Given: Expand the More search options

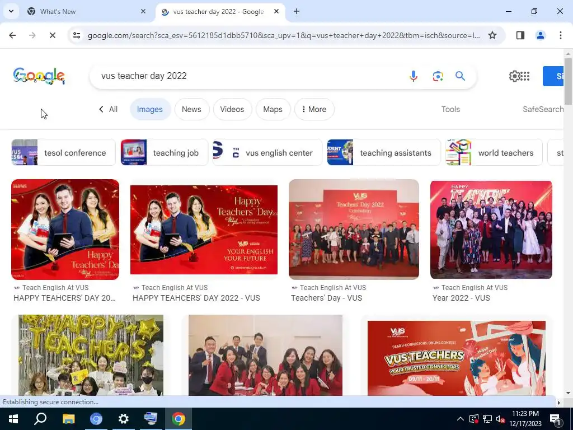Looking at the screenshot, I should pyautogui.click(x=314, y=109).
